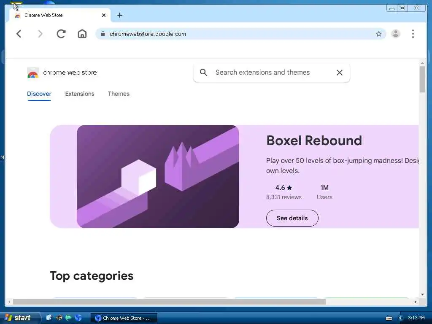Restore down the browser window
Image resolution: width=432 pixels, height=324 pixels.
tap(402, 8)
